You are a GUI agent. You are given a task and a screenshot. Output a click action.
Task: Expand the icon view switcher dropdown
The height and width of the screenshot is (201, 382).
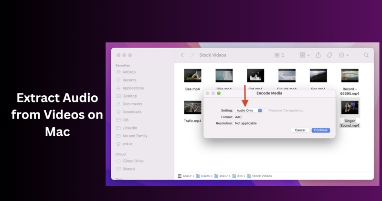(x=279, y=55)
